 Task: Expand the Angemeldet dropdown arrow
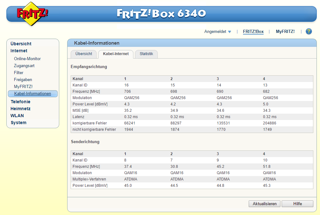click(x=229, y=32)
